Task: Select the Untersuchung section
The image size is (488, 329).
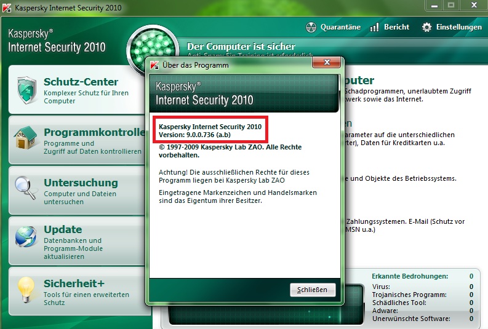Action: point(76,190)
